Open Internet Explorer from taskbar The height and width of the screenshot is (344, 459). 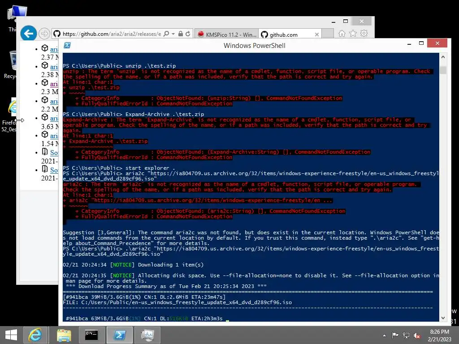(x=35, y=335)
